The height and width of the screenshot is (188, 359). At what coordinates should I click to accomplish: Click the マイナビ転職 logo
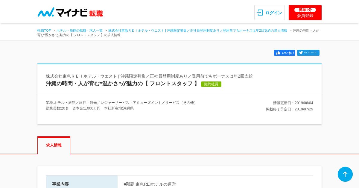click(70, 12)
